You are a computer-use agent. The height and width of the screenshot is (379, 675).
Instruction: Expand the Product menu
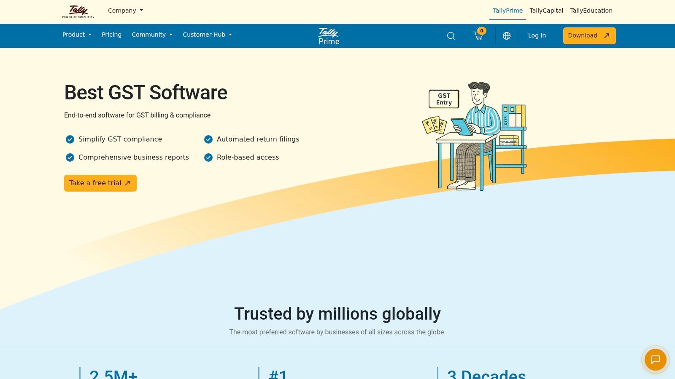click(77, 35)
